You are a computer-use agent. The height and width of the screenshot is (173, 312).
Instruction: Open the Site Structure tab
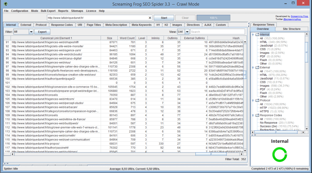[291, 29]
